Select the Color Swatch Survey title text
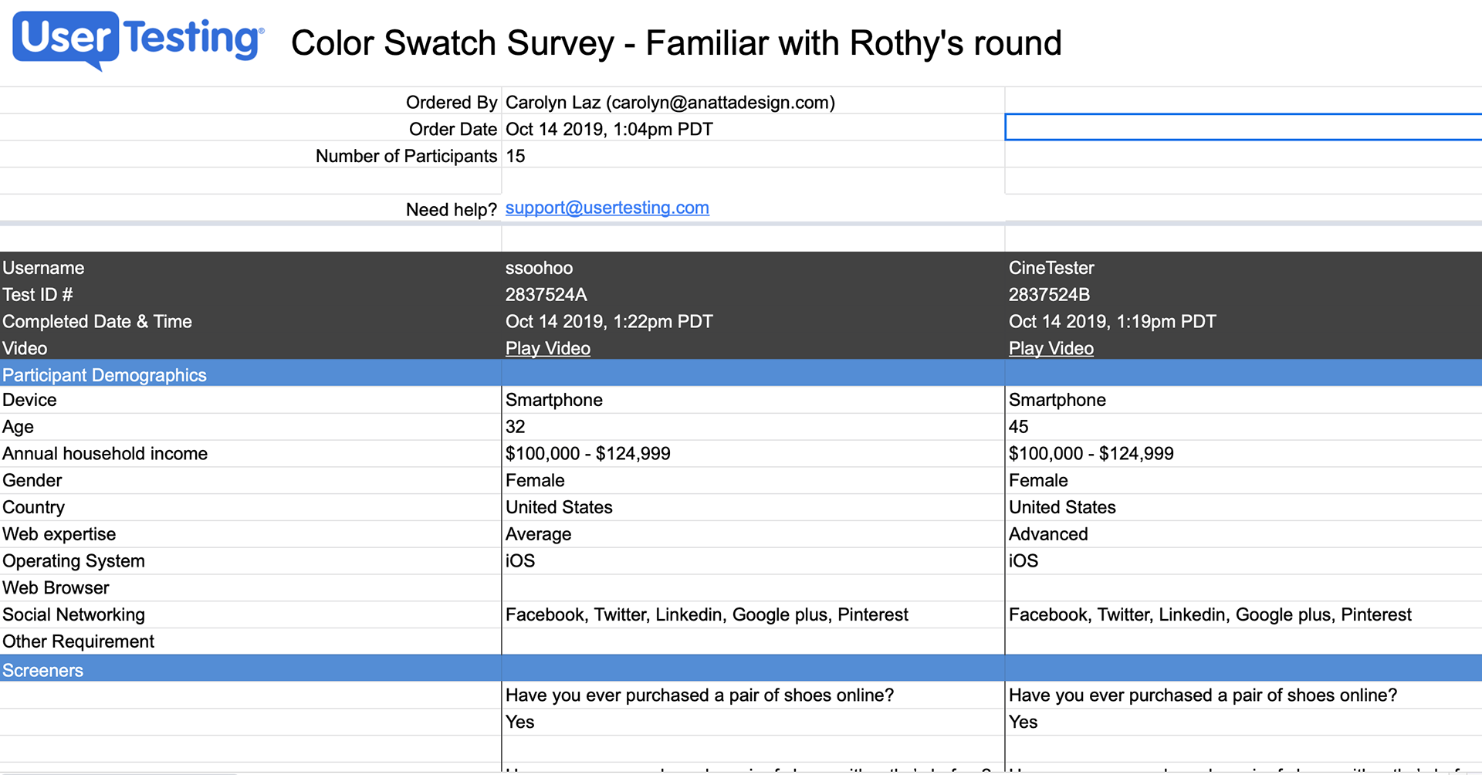 (676, 43)
